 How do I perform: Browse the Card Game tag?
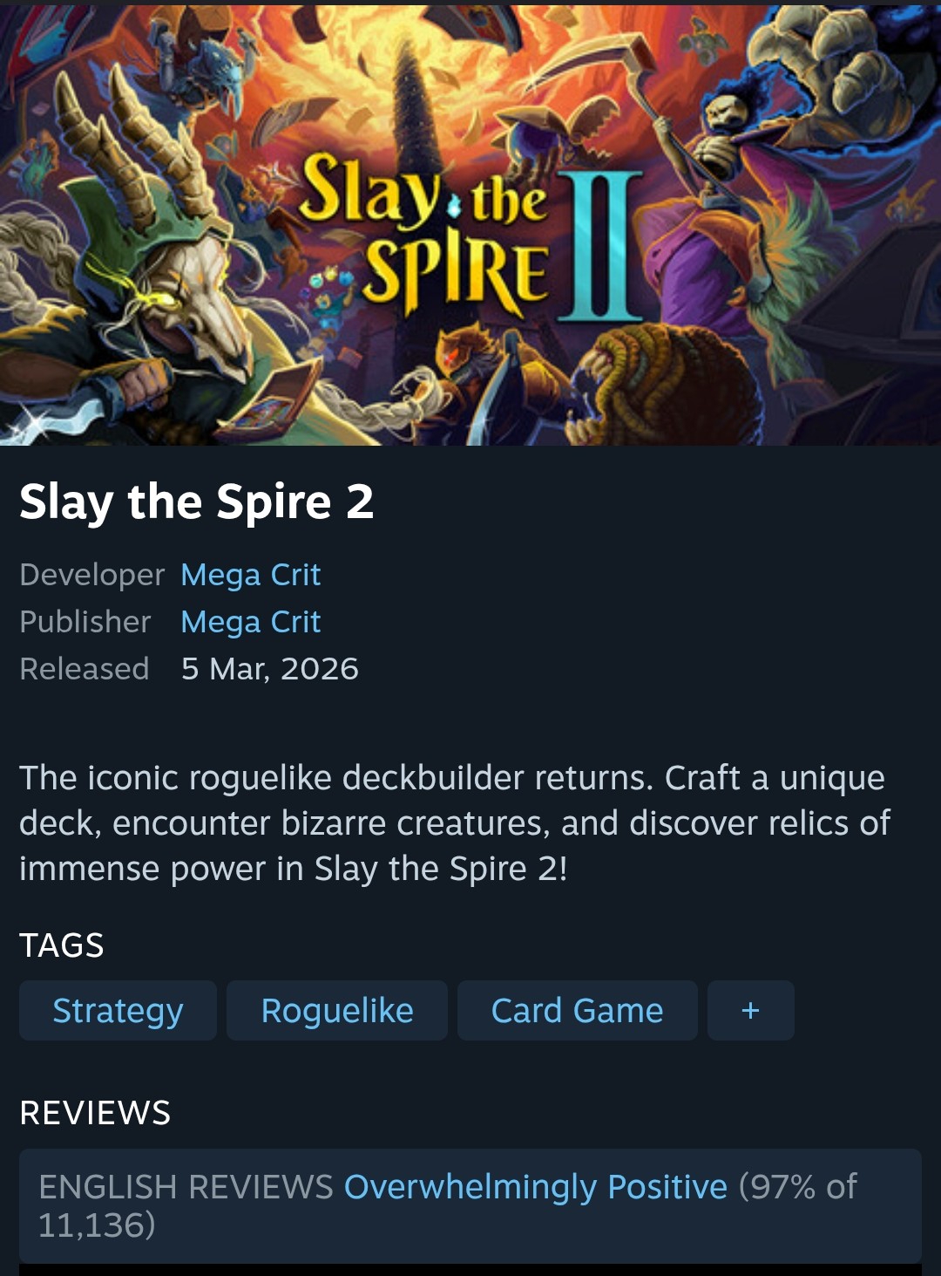pyautogui.click(x=577, y=1010)
